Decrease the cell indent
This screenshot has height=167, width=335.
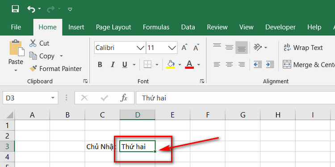(x=258, y=64)
